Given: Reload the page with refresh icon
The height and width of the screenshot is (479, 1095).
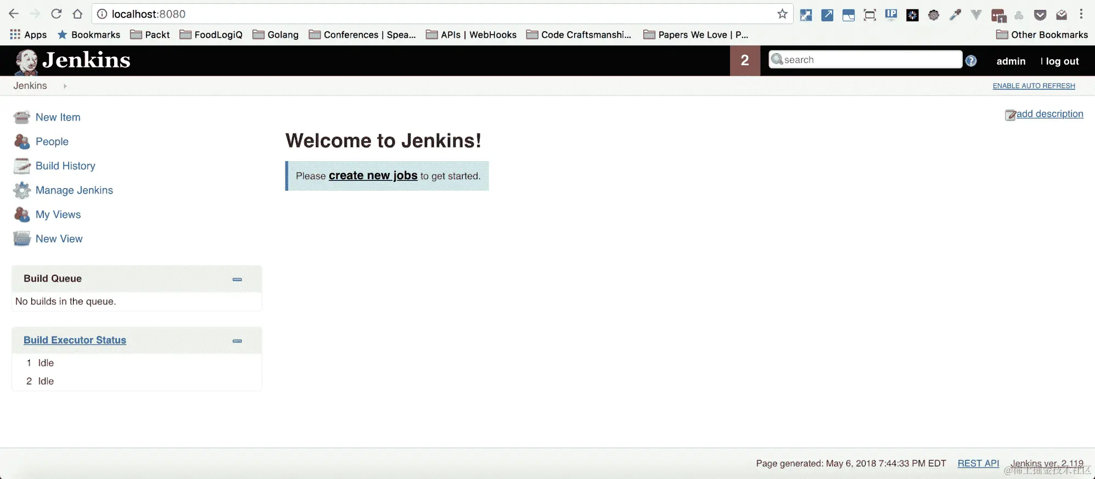Looking at the screenshot, I should (56, 14).
